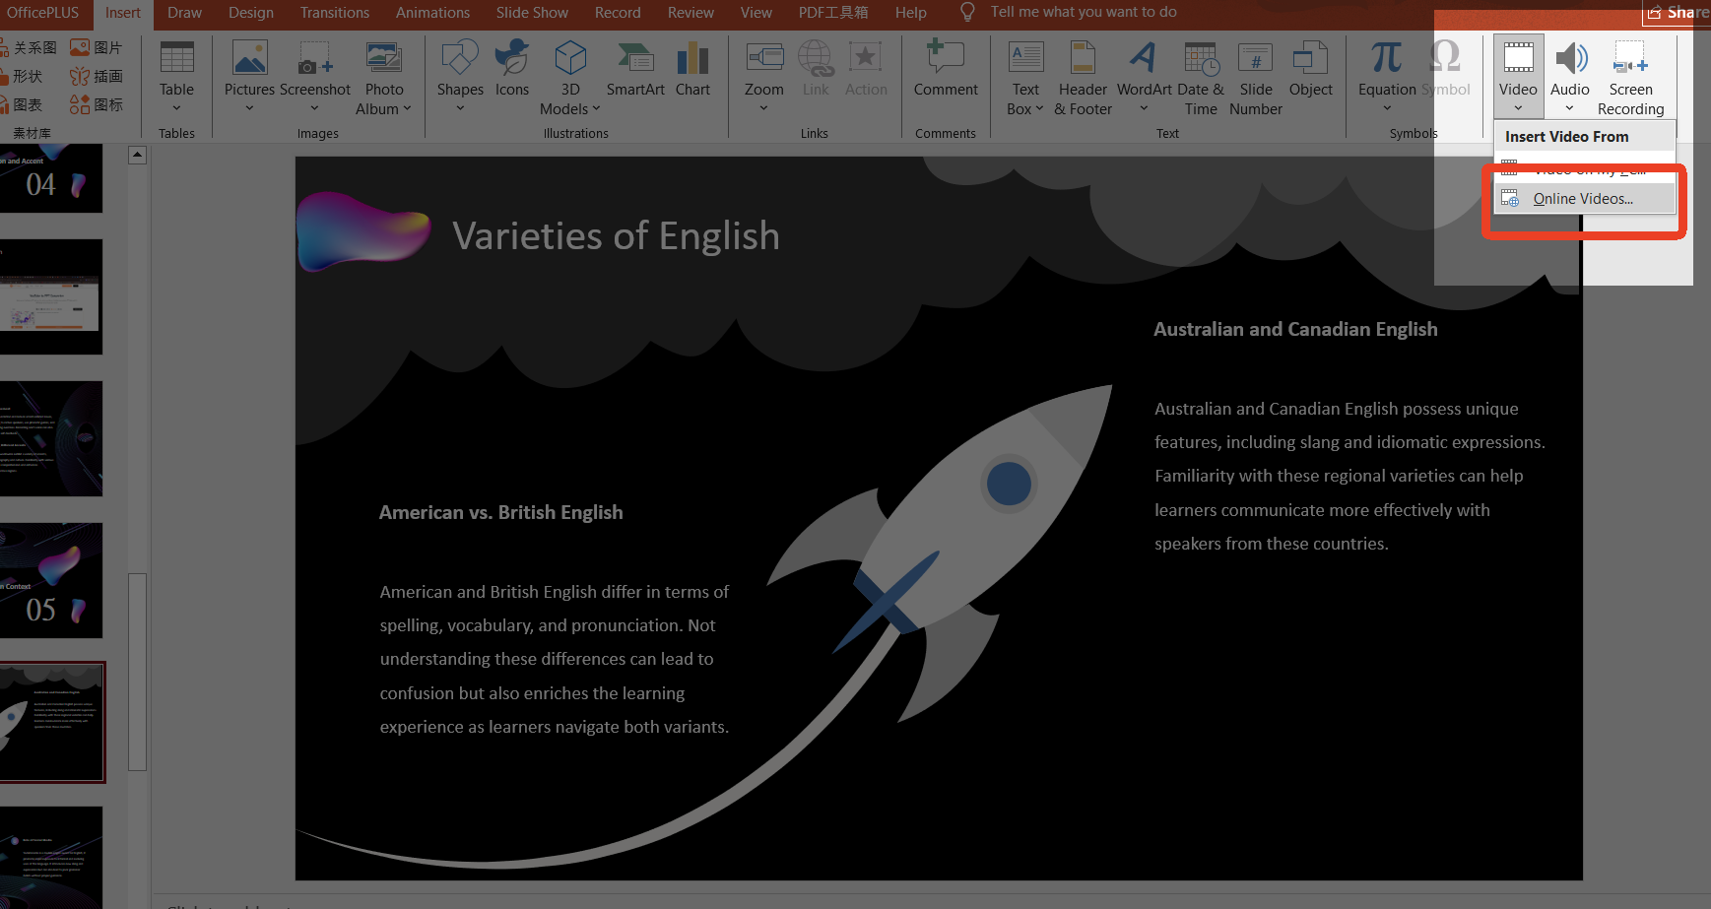This screenshot has height=909, width=1711.
Task: Open the Slide Show tab
Action: point(531,13)
